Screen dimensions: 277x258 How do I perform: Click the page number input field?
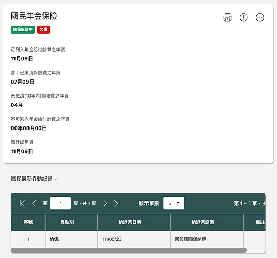(61, 203)
